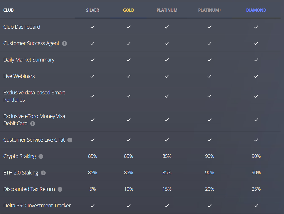Show info tooltip for Crypto Staking
The width and height of the screenshot is (284, 214).
click(41, 156)
